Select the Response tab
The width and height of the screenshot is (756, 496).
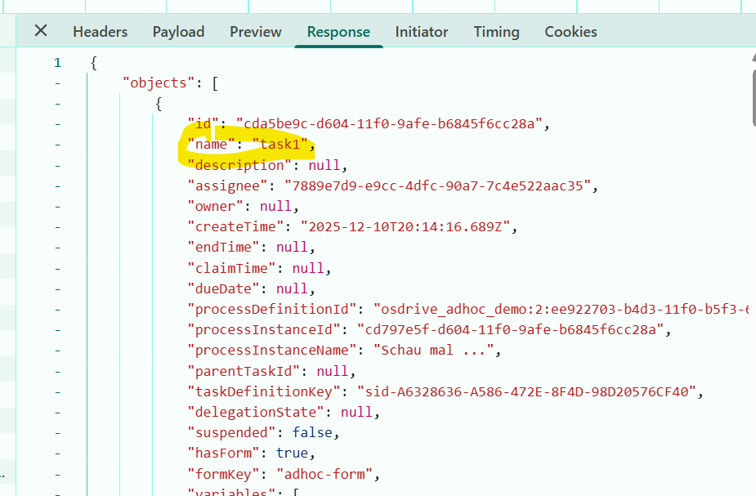click(338, 32)
